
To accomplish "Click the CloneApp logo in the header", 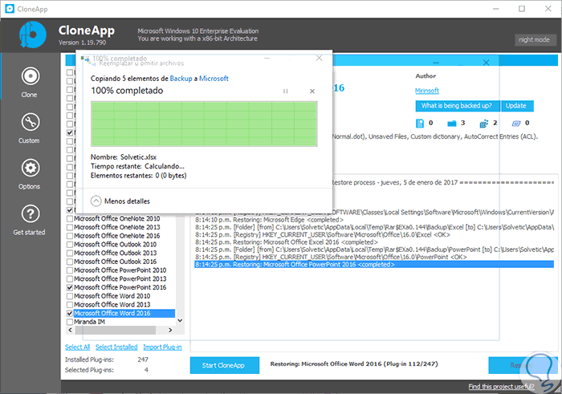I will pyautogui.click(x=33, y=35).
